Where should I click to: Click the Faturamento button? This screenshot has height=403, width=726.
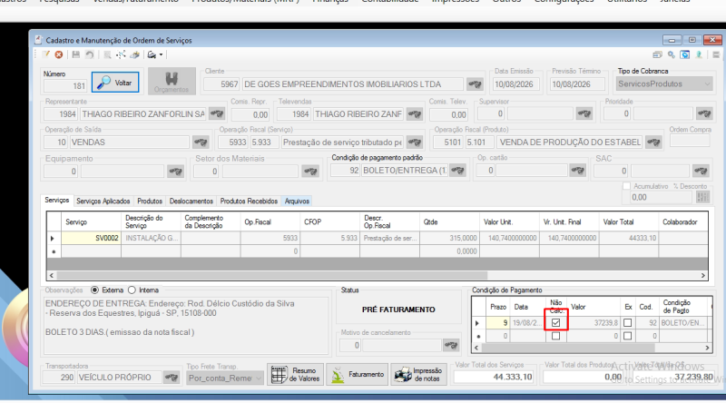click(x=357, y=374)
